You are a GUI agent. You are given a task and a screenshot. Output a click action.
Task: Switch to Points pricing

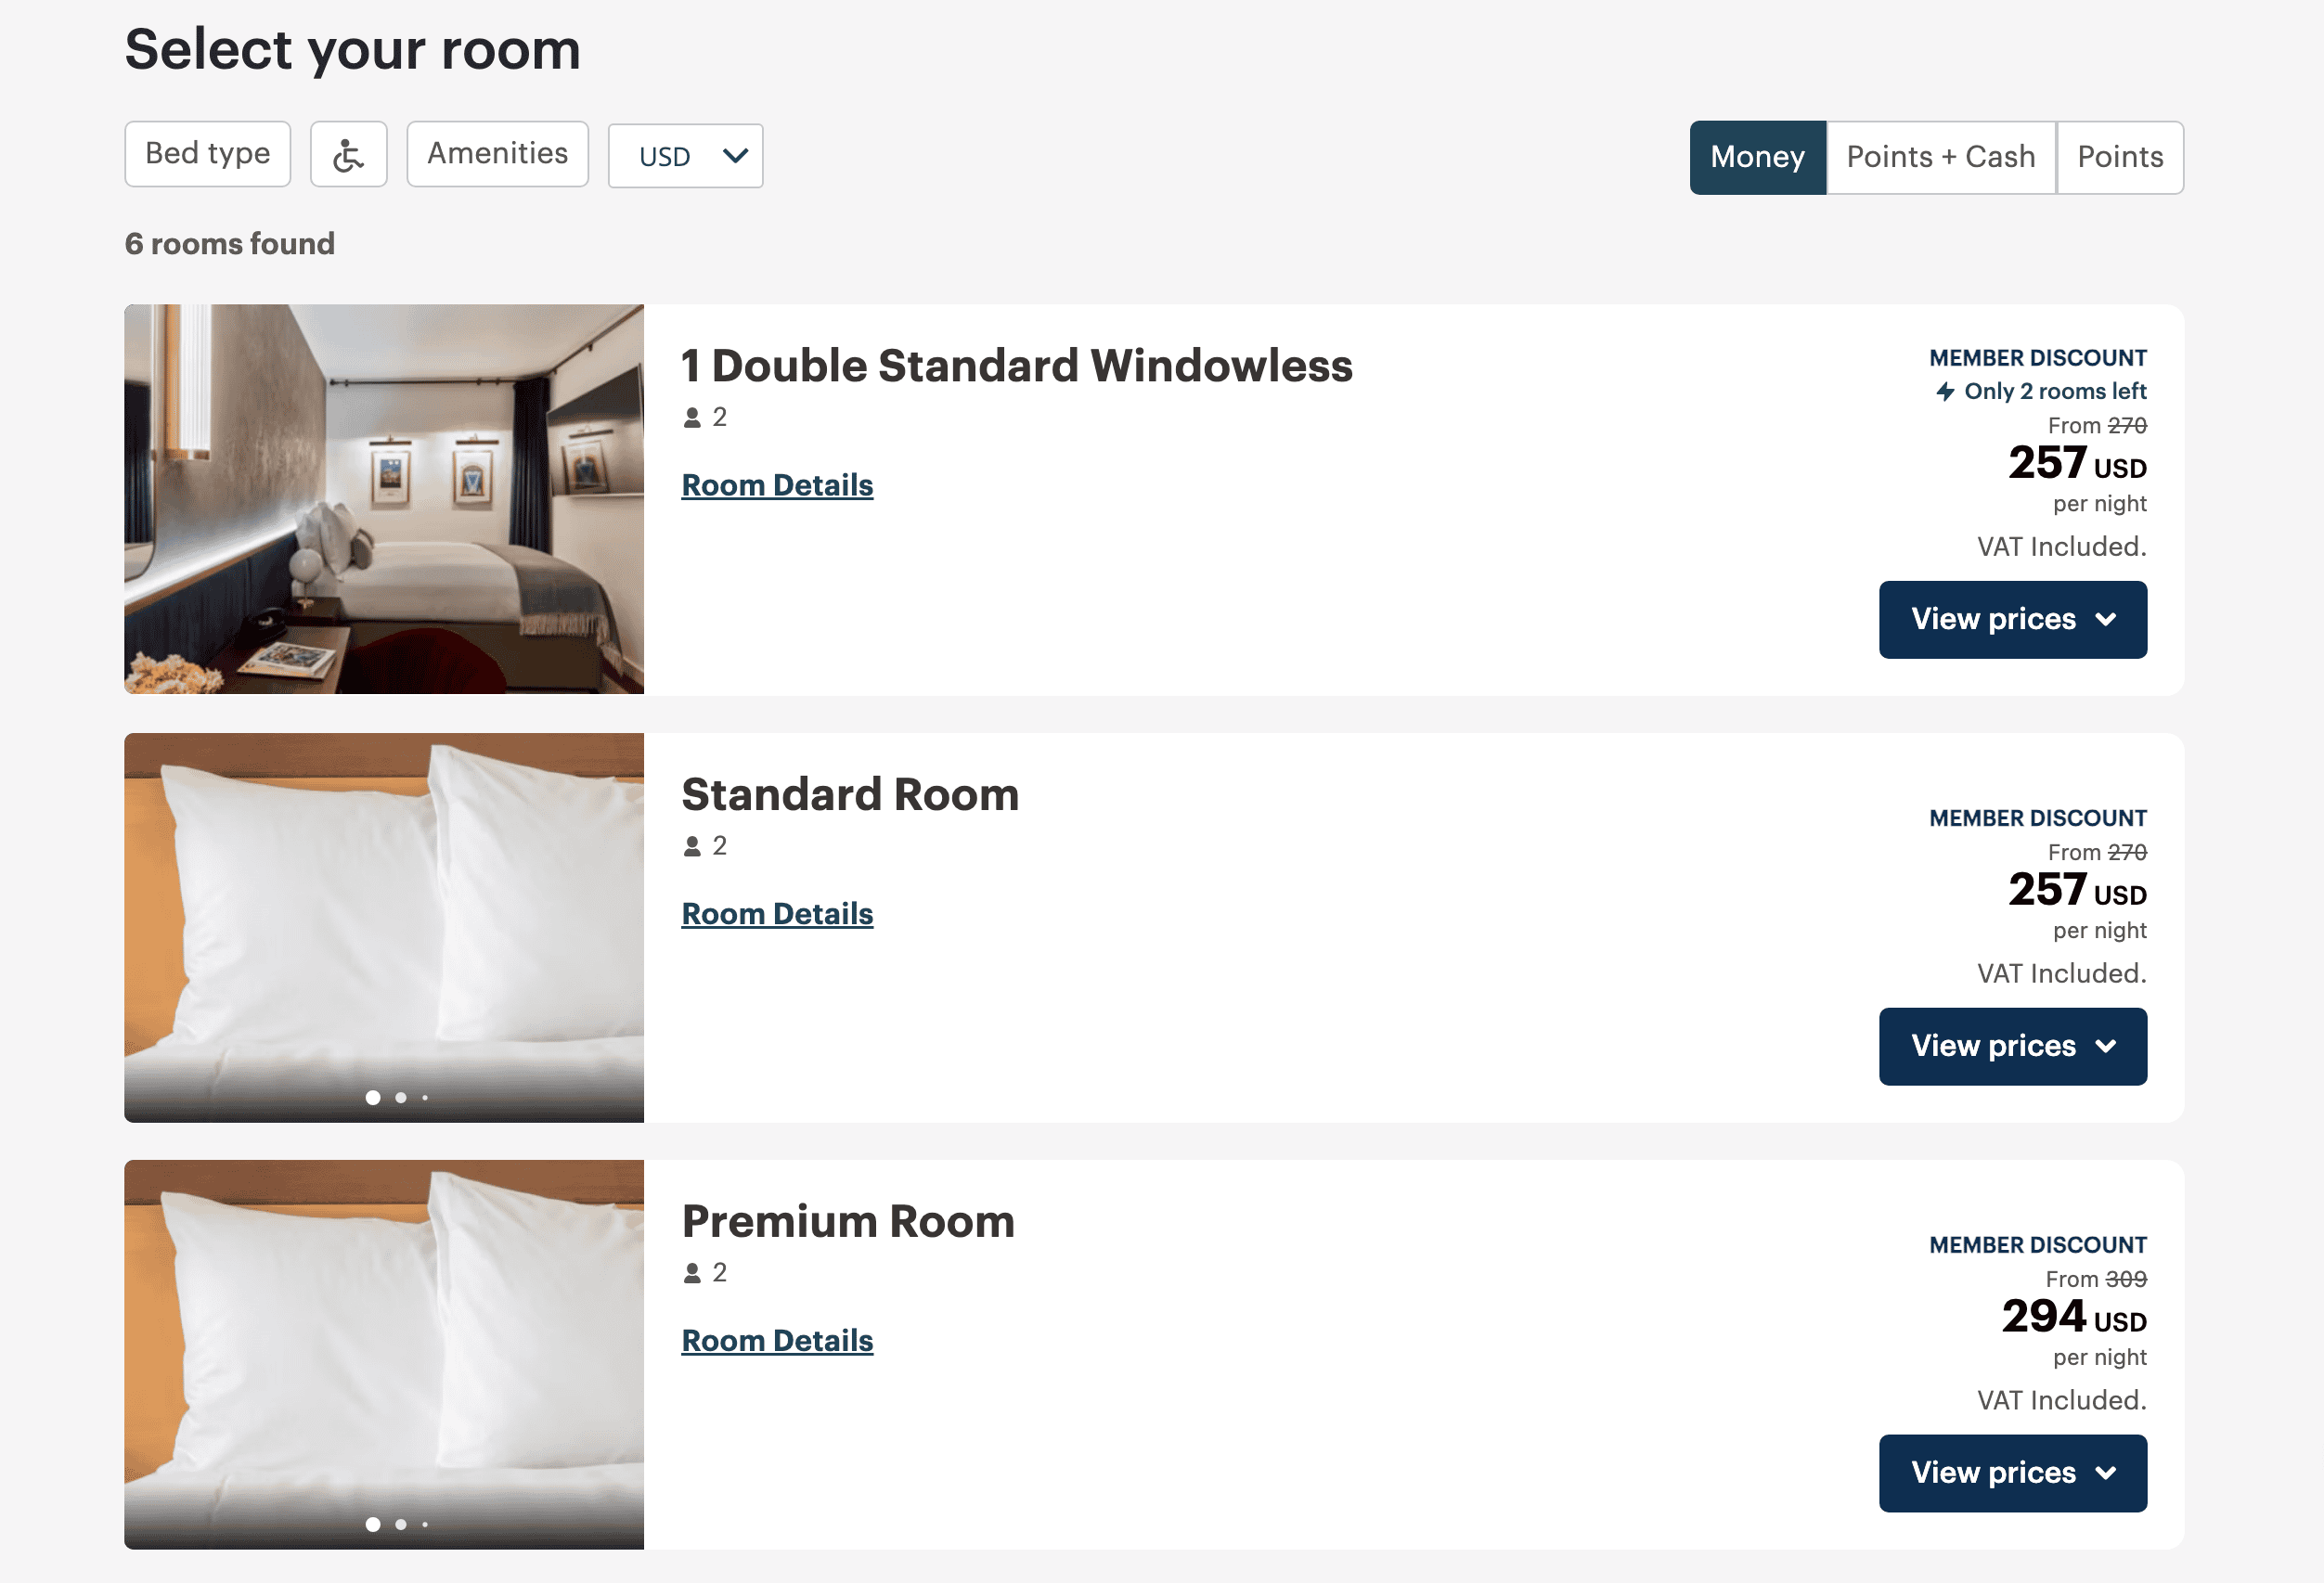tap(2119, 157)
